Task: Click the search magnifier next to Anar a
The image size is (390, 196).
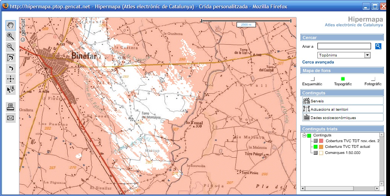Action: 378,46
